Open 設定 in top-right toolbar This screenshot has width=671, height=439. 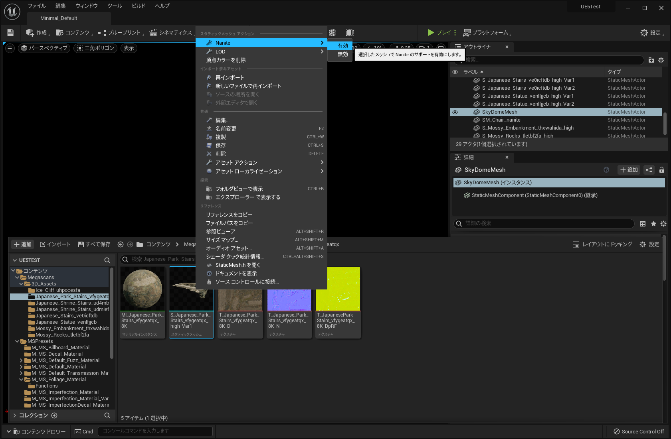coord(651,33)
